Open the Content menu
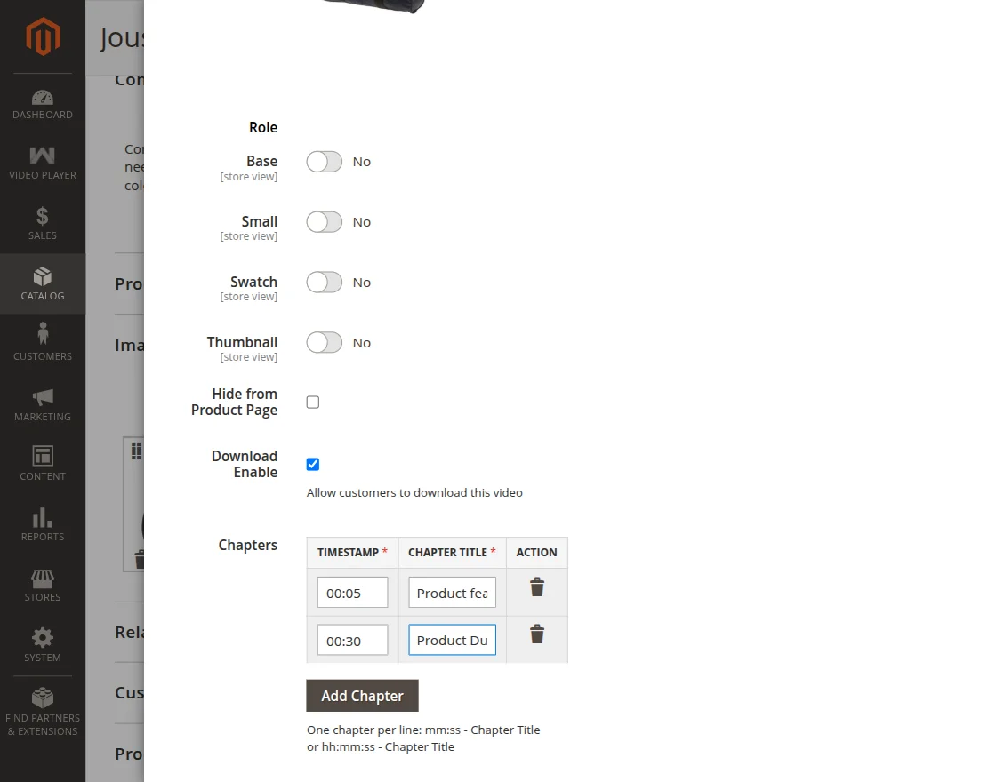 point(43,465)
